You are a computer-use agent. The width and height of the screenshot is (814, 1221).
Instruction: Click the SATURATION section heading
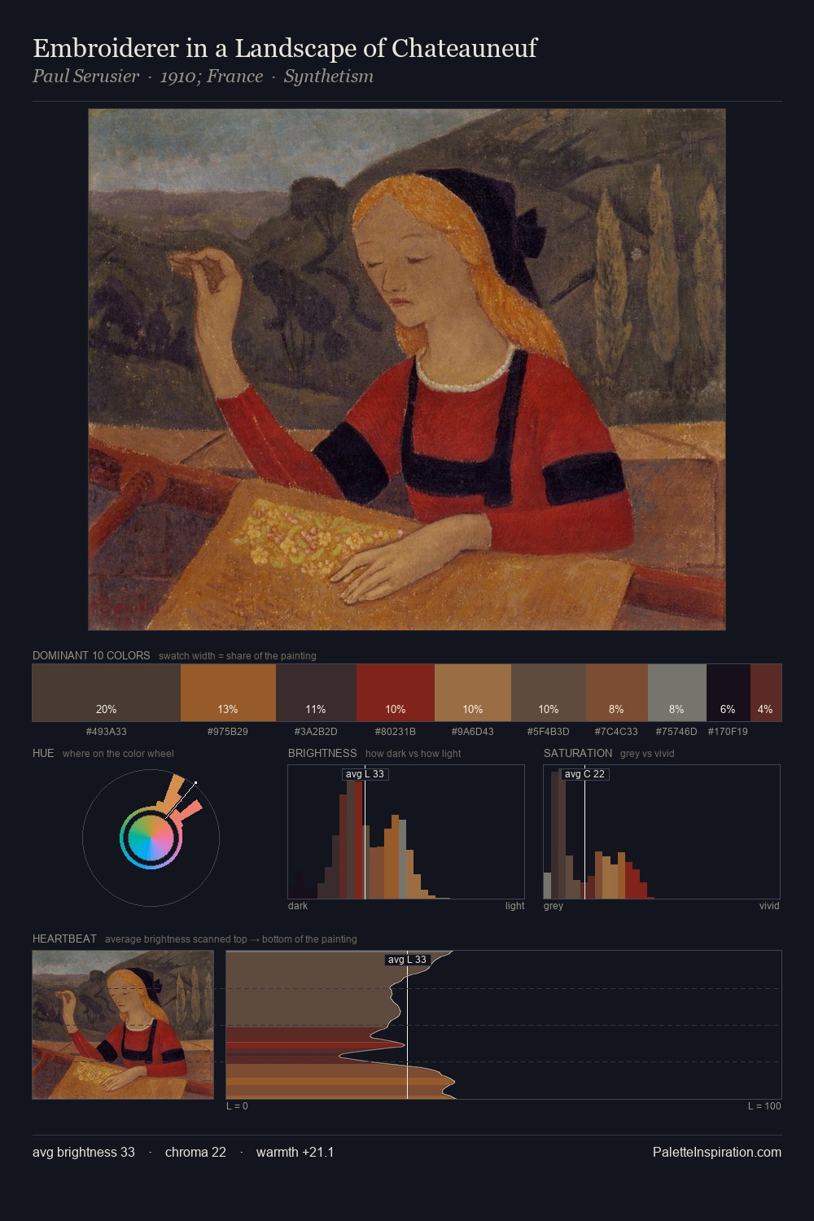[578, 753]
